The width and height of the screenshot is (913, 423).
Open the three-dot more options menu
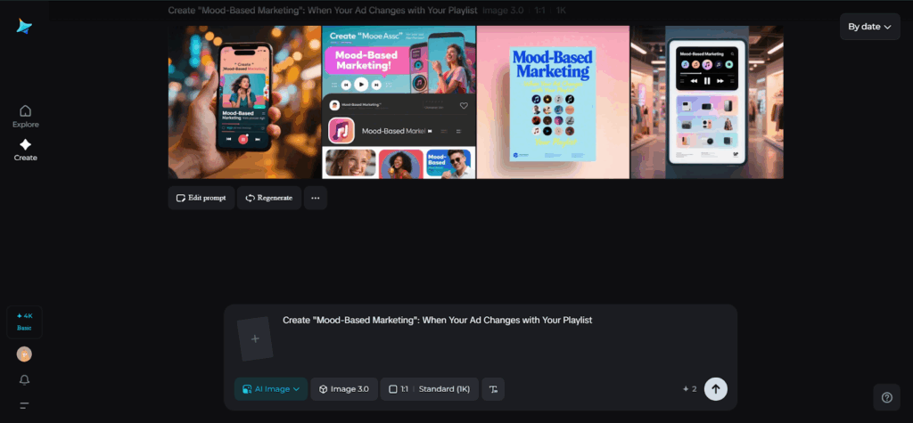pos(315,198)
